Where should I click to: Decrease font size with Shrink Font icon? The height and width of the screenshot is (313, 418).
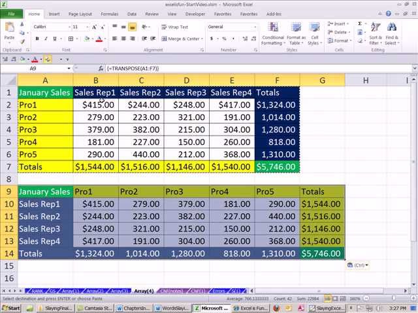tap(103, 27)
